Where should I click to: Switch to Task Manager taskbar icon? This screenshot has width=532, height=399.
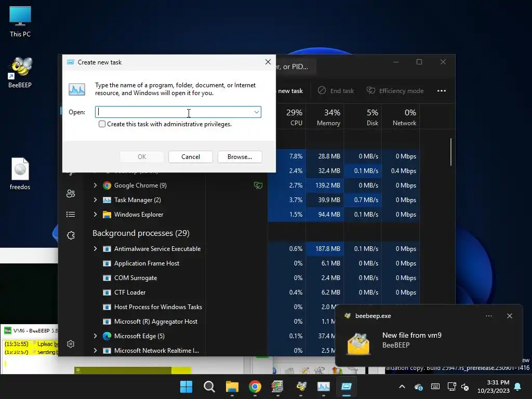tap(323, 387)
